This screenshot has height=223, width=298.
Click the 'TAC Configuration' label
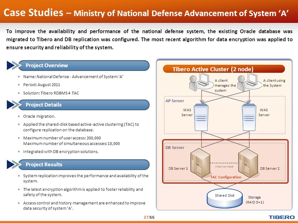pos(226,177)
